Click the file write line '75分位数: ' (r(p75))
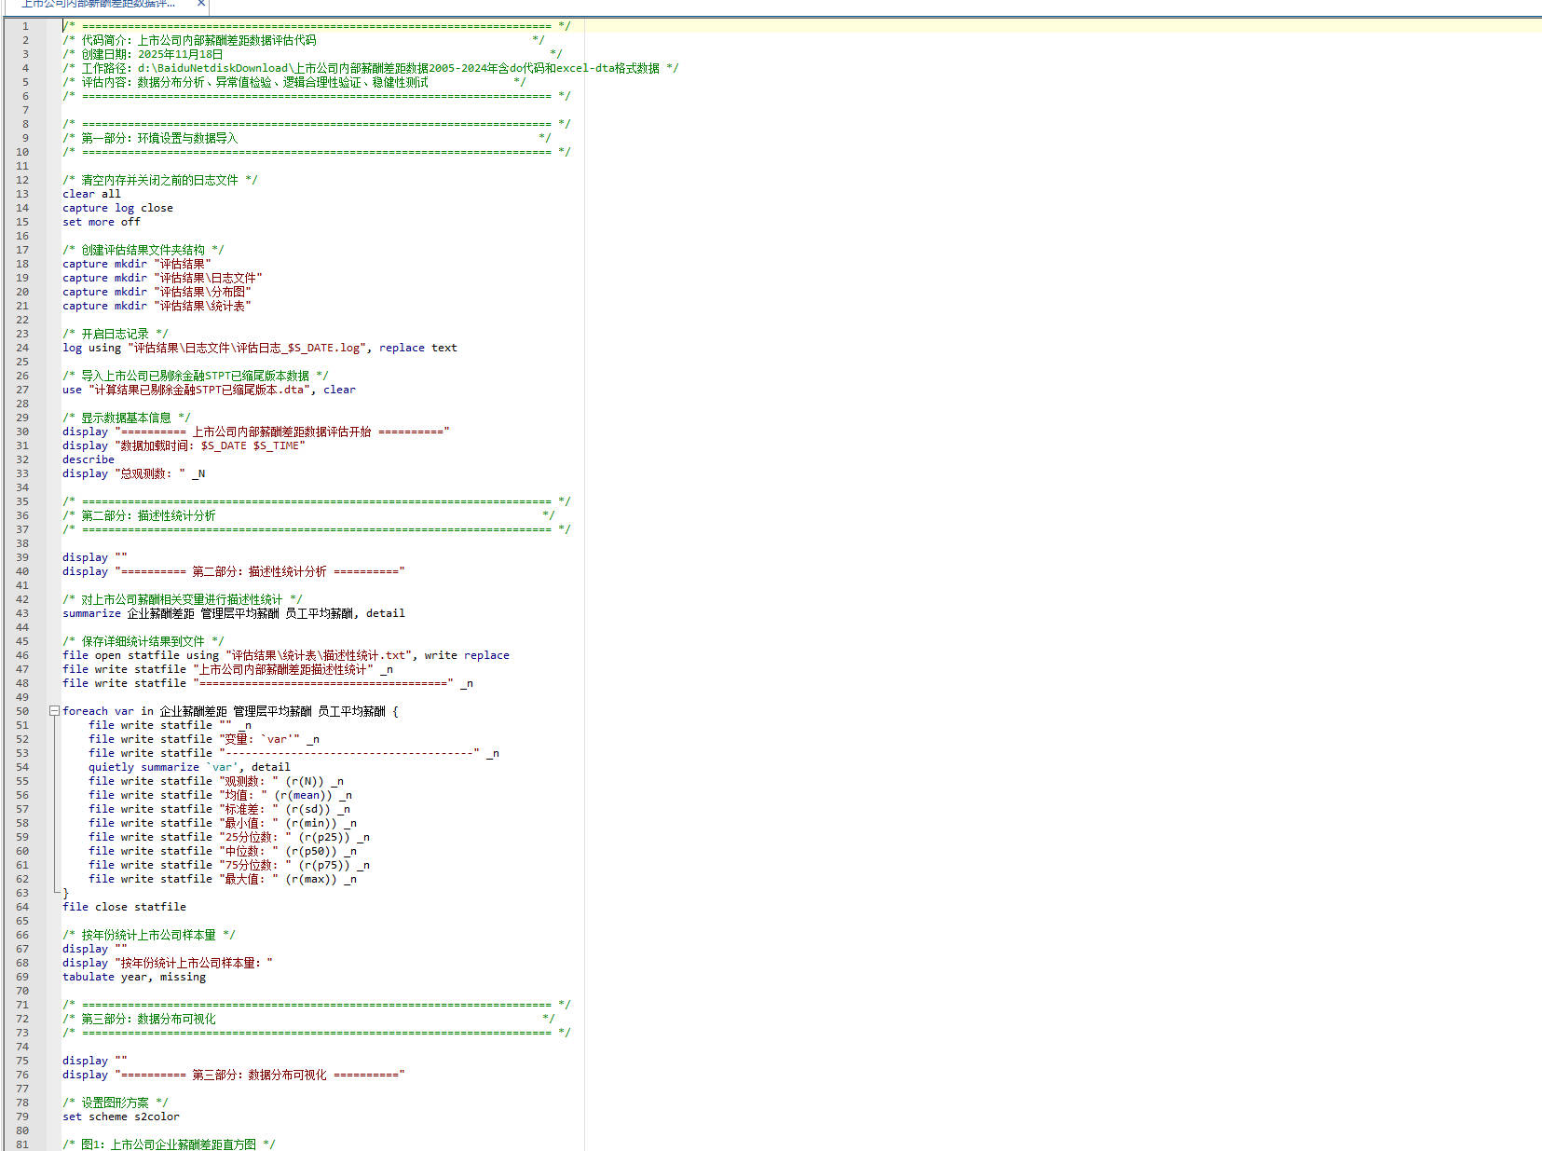1542x1151 pixels. click(x=229, y=865)
